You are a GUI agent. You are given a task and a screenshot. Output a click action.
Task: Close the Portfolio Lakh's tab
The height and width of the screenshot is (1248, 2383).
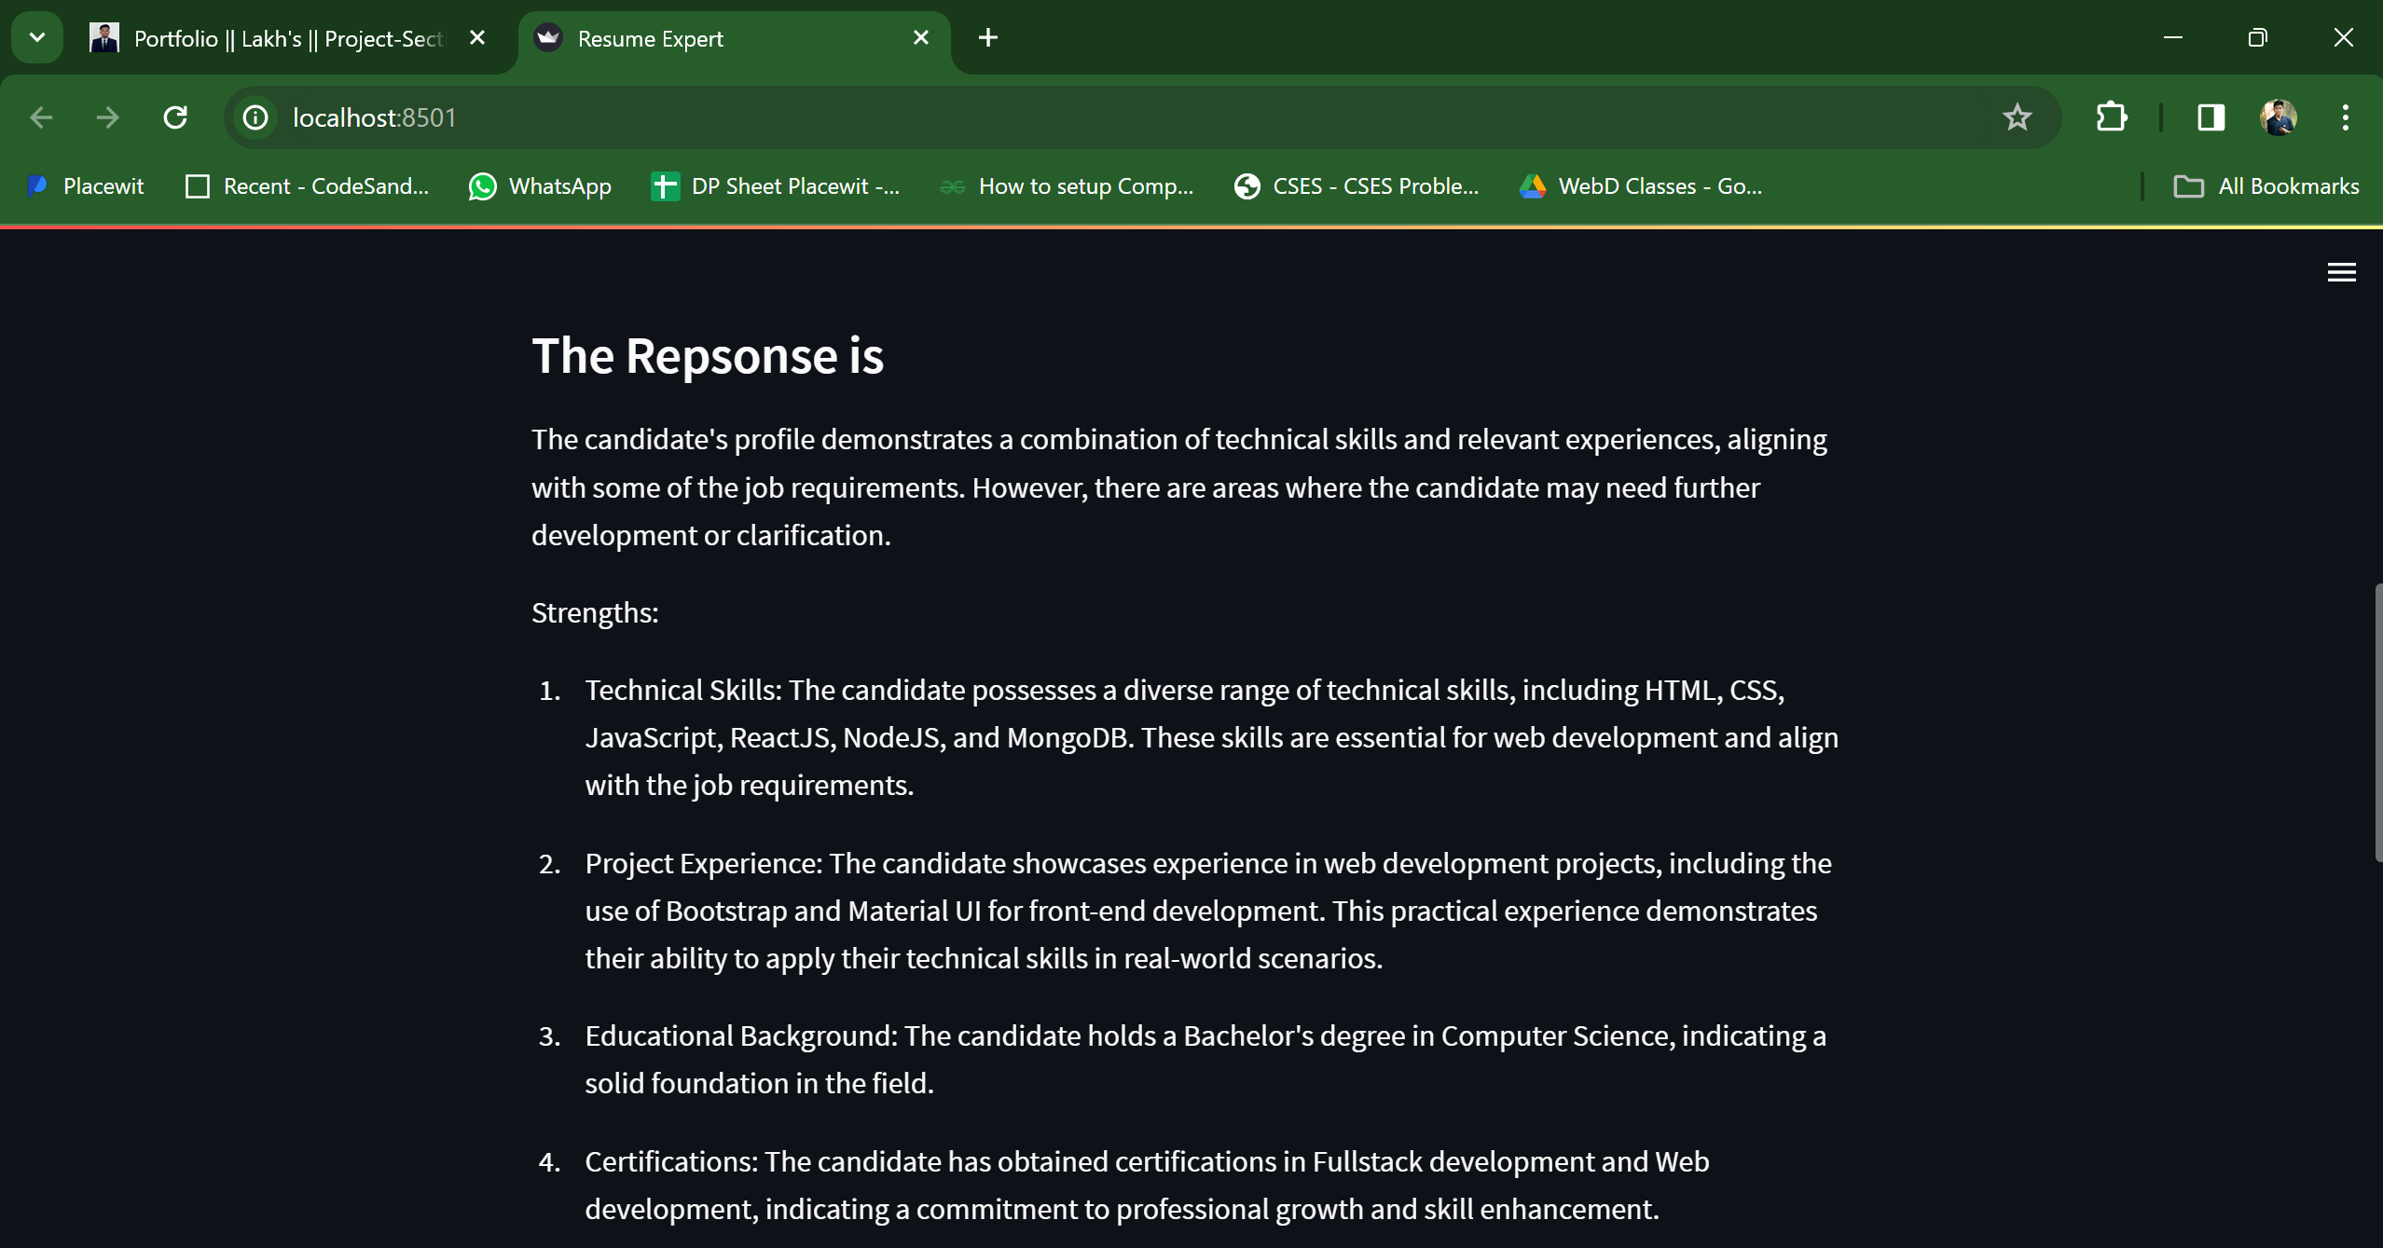[477, 38]
